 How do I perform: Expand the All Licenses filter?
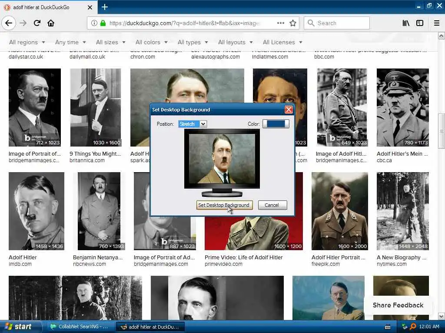tap(282, 42)
